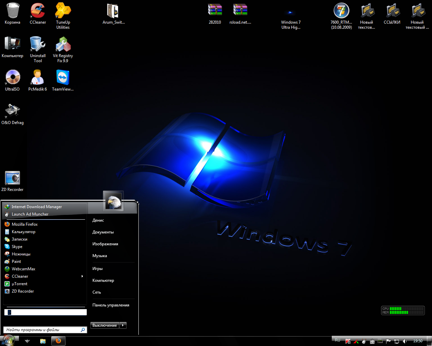Launch WebcamMax from Start menu
432x346 pixels.
click(x=45, y=269)
